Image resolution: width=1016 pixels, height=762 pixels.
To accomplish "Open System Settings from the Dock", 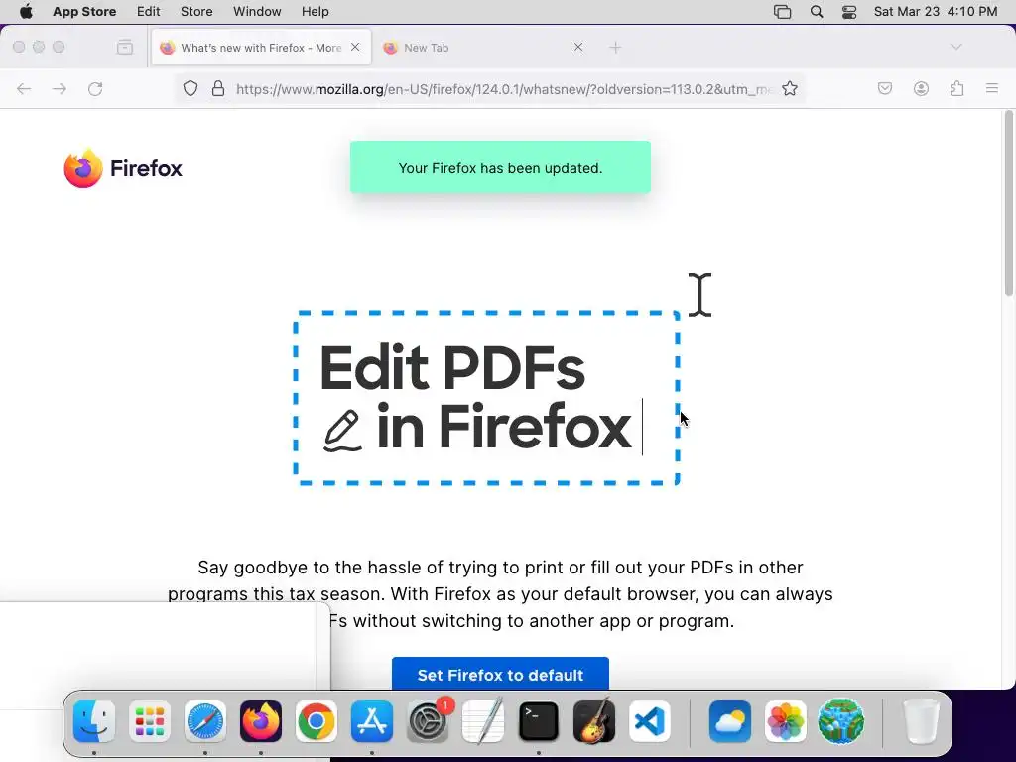I will click(x=428, y=721).
